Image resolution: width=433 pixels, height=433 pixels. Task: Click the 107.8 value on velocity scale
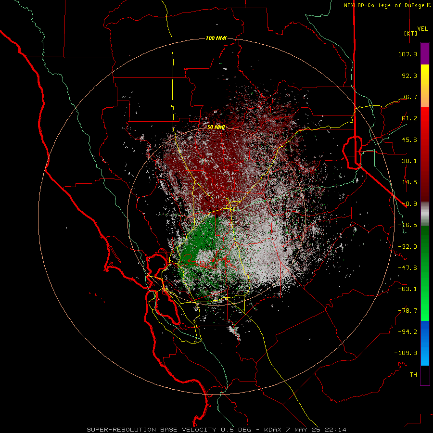408,54
